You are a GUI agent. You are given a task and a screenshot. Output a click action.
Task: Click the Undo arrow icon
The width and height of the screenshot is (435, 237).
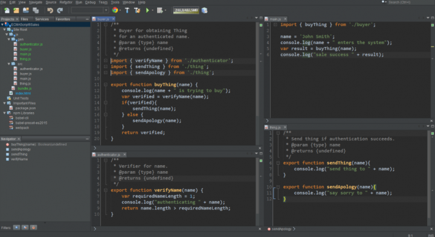tap(50, 10)
